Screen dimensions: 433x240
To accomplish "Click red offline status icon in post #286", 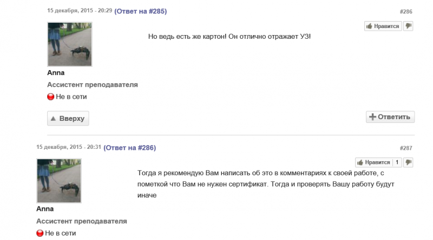I will pos(50,97).
